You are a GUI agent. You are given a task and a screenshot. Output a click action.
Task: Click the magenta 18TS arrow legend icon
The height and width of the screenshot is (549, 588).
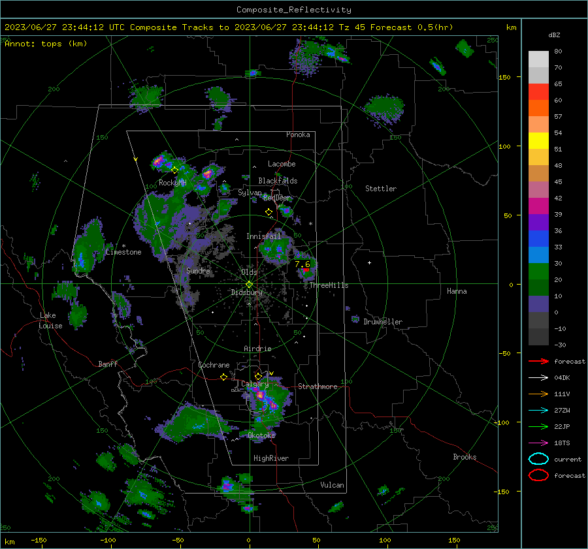tap(538, 443)
